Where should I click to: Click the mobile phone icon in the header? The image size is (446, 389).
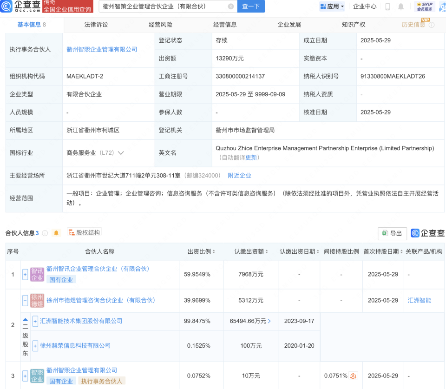(387, 7)
